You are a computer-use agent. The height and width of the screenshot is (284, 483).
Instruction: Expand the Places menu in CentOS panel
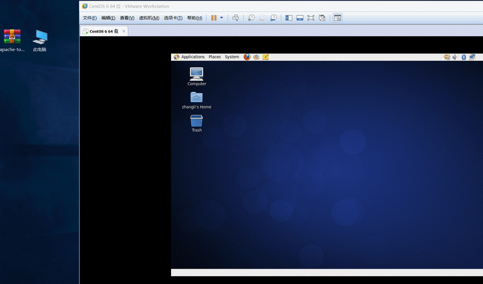pos(215,57)
